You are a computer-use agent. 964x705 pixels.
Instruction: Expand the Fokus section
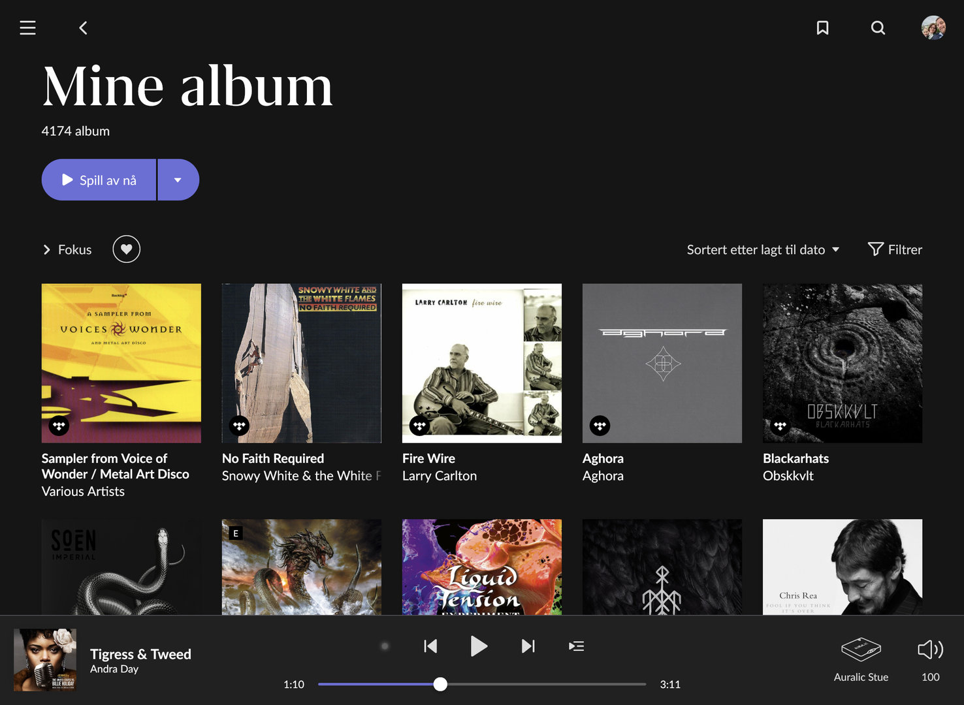click(x=67, y=249)
